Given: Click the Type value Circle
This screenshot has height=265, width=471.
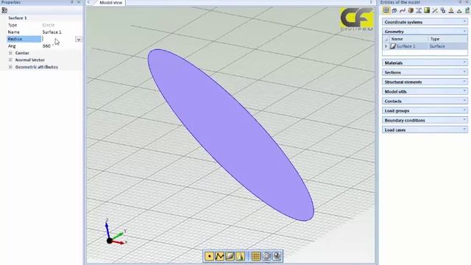Looking at the screenshot, I should (49, 25).
